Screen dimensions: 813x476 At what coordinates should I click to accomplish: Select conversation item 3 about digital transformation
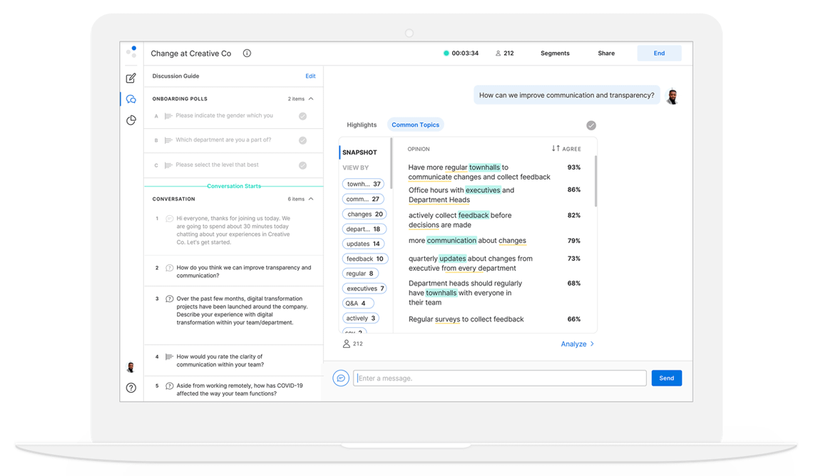point(233,315)
